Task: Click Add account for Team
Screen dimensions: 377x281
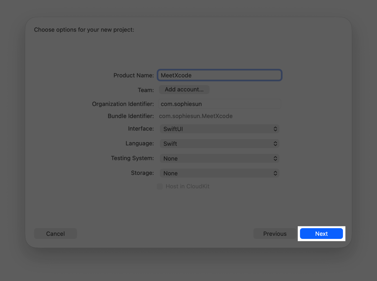Action: pyautogui.click(x=184, y=89)
